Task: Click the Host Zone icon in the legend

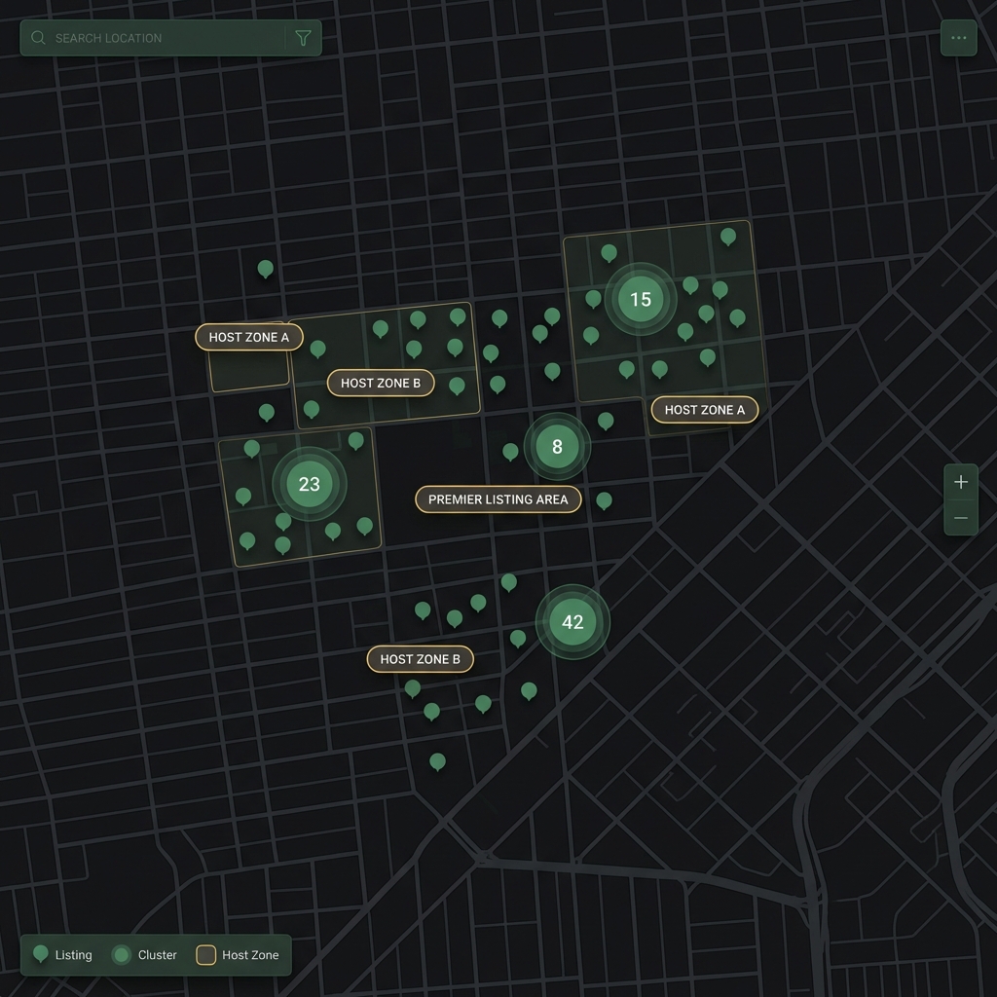Action: pyautogui.click(x=204, y=954)
